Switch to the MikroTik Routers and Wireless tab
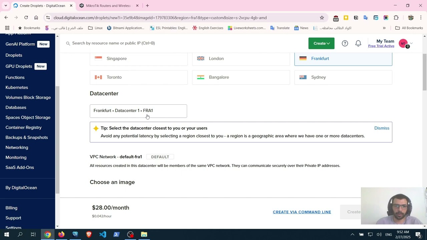 108,6
